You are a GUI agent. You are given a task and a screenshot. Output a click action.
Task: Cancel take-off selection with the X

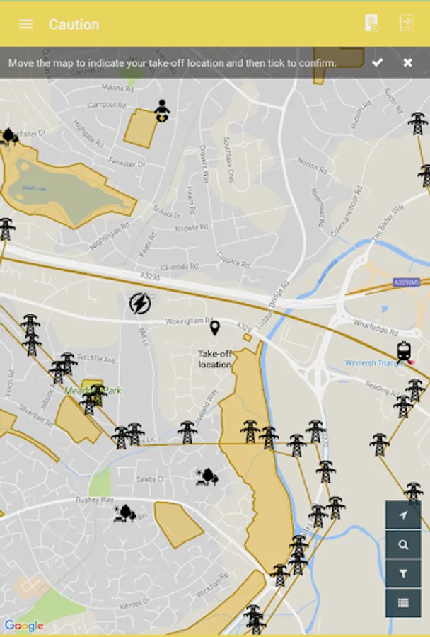coord(407,62)
